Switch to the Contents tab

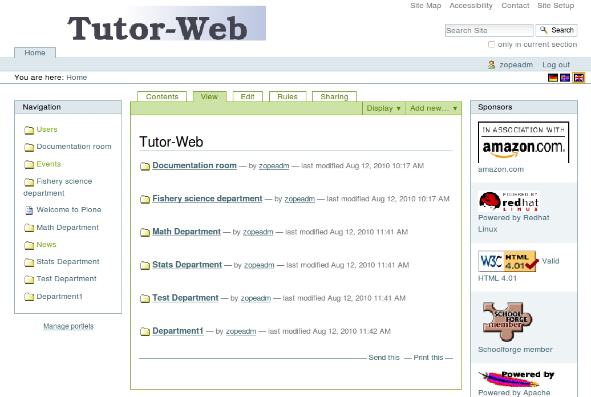tap(162, 97)
